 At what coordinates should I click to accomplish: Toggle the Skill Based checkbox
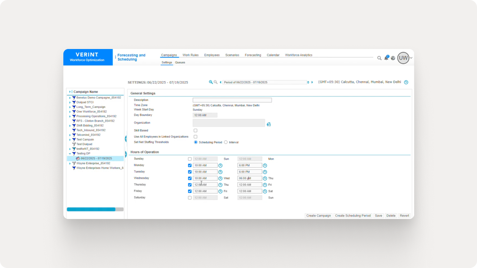pyautogui.click(x=195, y=130)
